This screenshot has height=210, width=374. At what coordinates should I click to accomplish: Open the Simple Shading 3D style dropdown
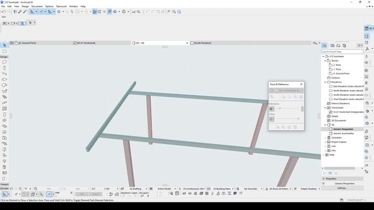coord(319,188)
